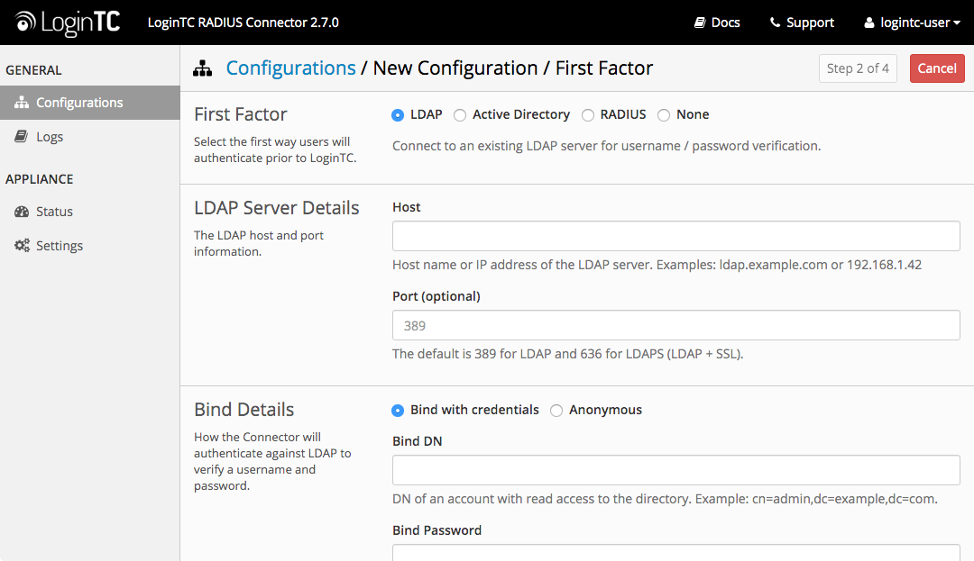Click the Configurations breadcrumb link

pos(290,68)
